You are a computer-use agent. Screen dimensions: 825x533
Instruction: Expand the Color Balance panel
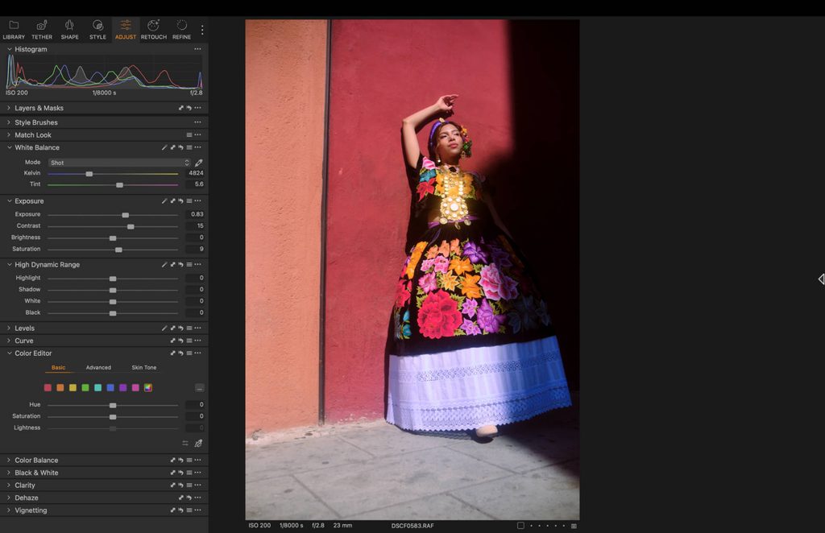[9, 460]
